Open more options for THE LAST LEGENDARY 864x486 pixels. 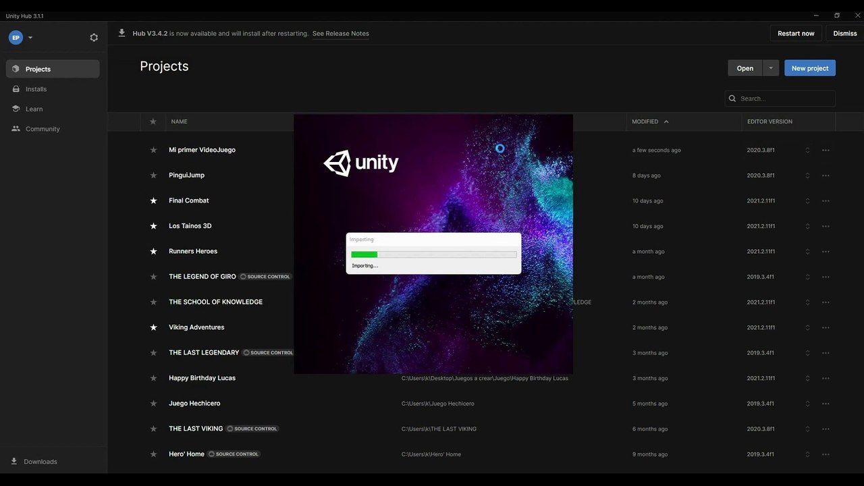coord(826,352)
